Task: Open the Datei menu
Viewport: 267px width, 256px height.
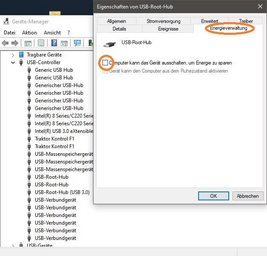Action: coord(9,32)
